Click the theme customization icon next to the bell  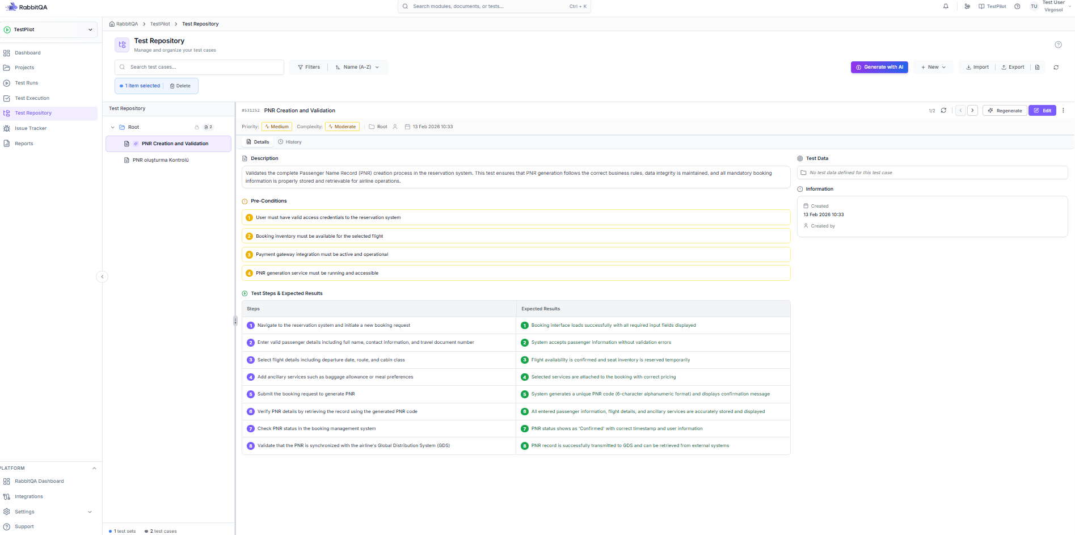point(967,6)
